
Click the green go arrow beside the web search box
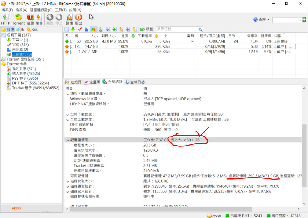point(304,19)
